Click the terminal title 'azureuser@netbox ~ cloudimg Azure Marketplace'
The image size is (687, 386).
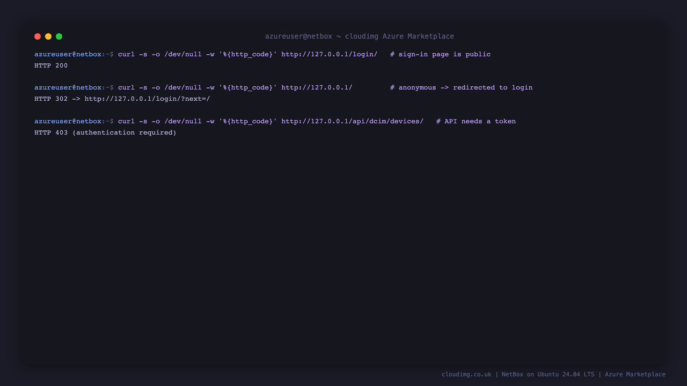pos(360,36)
